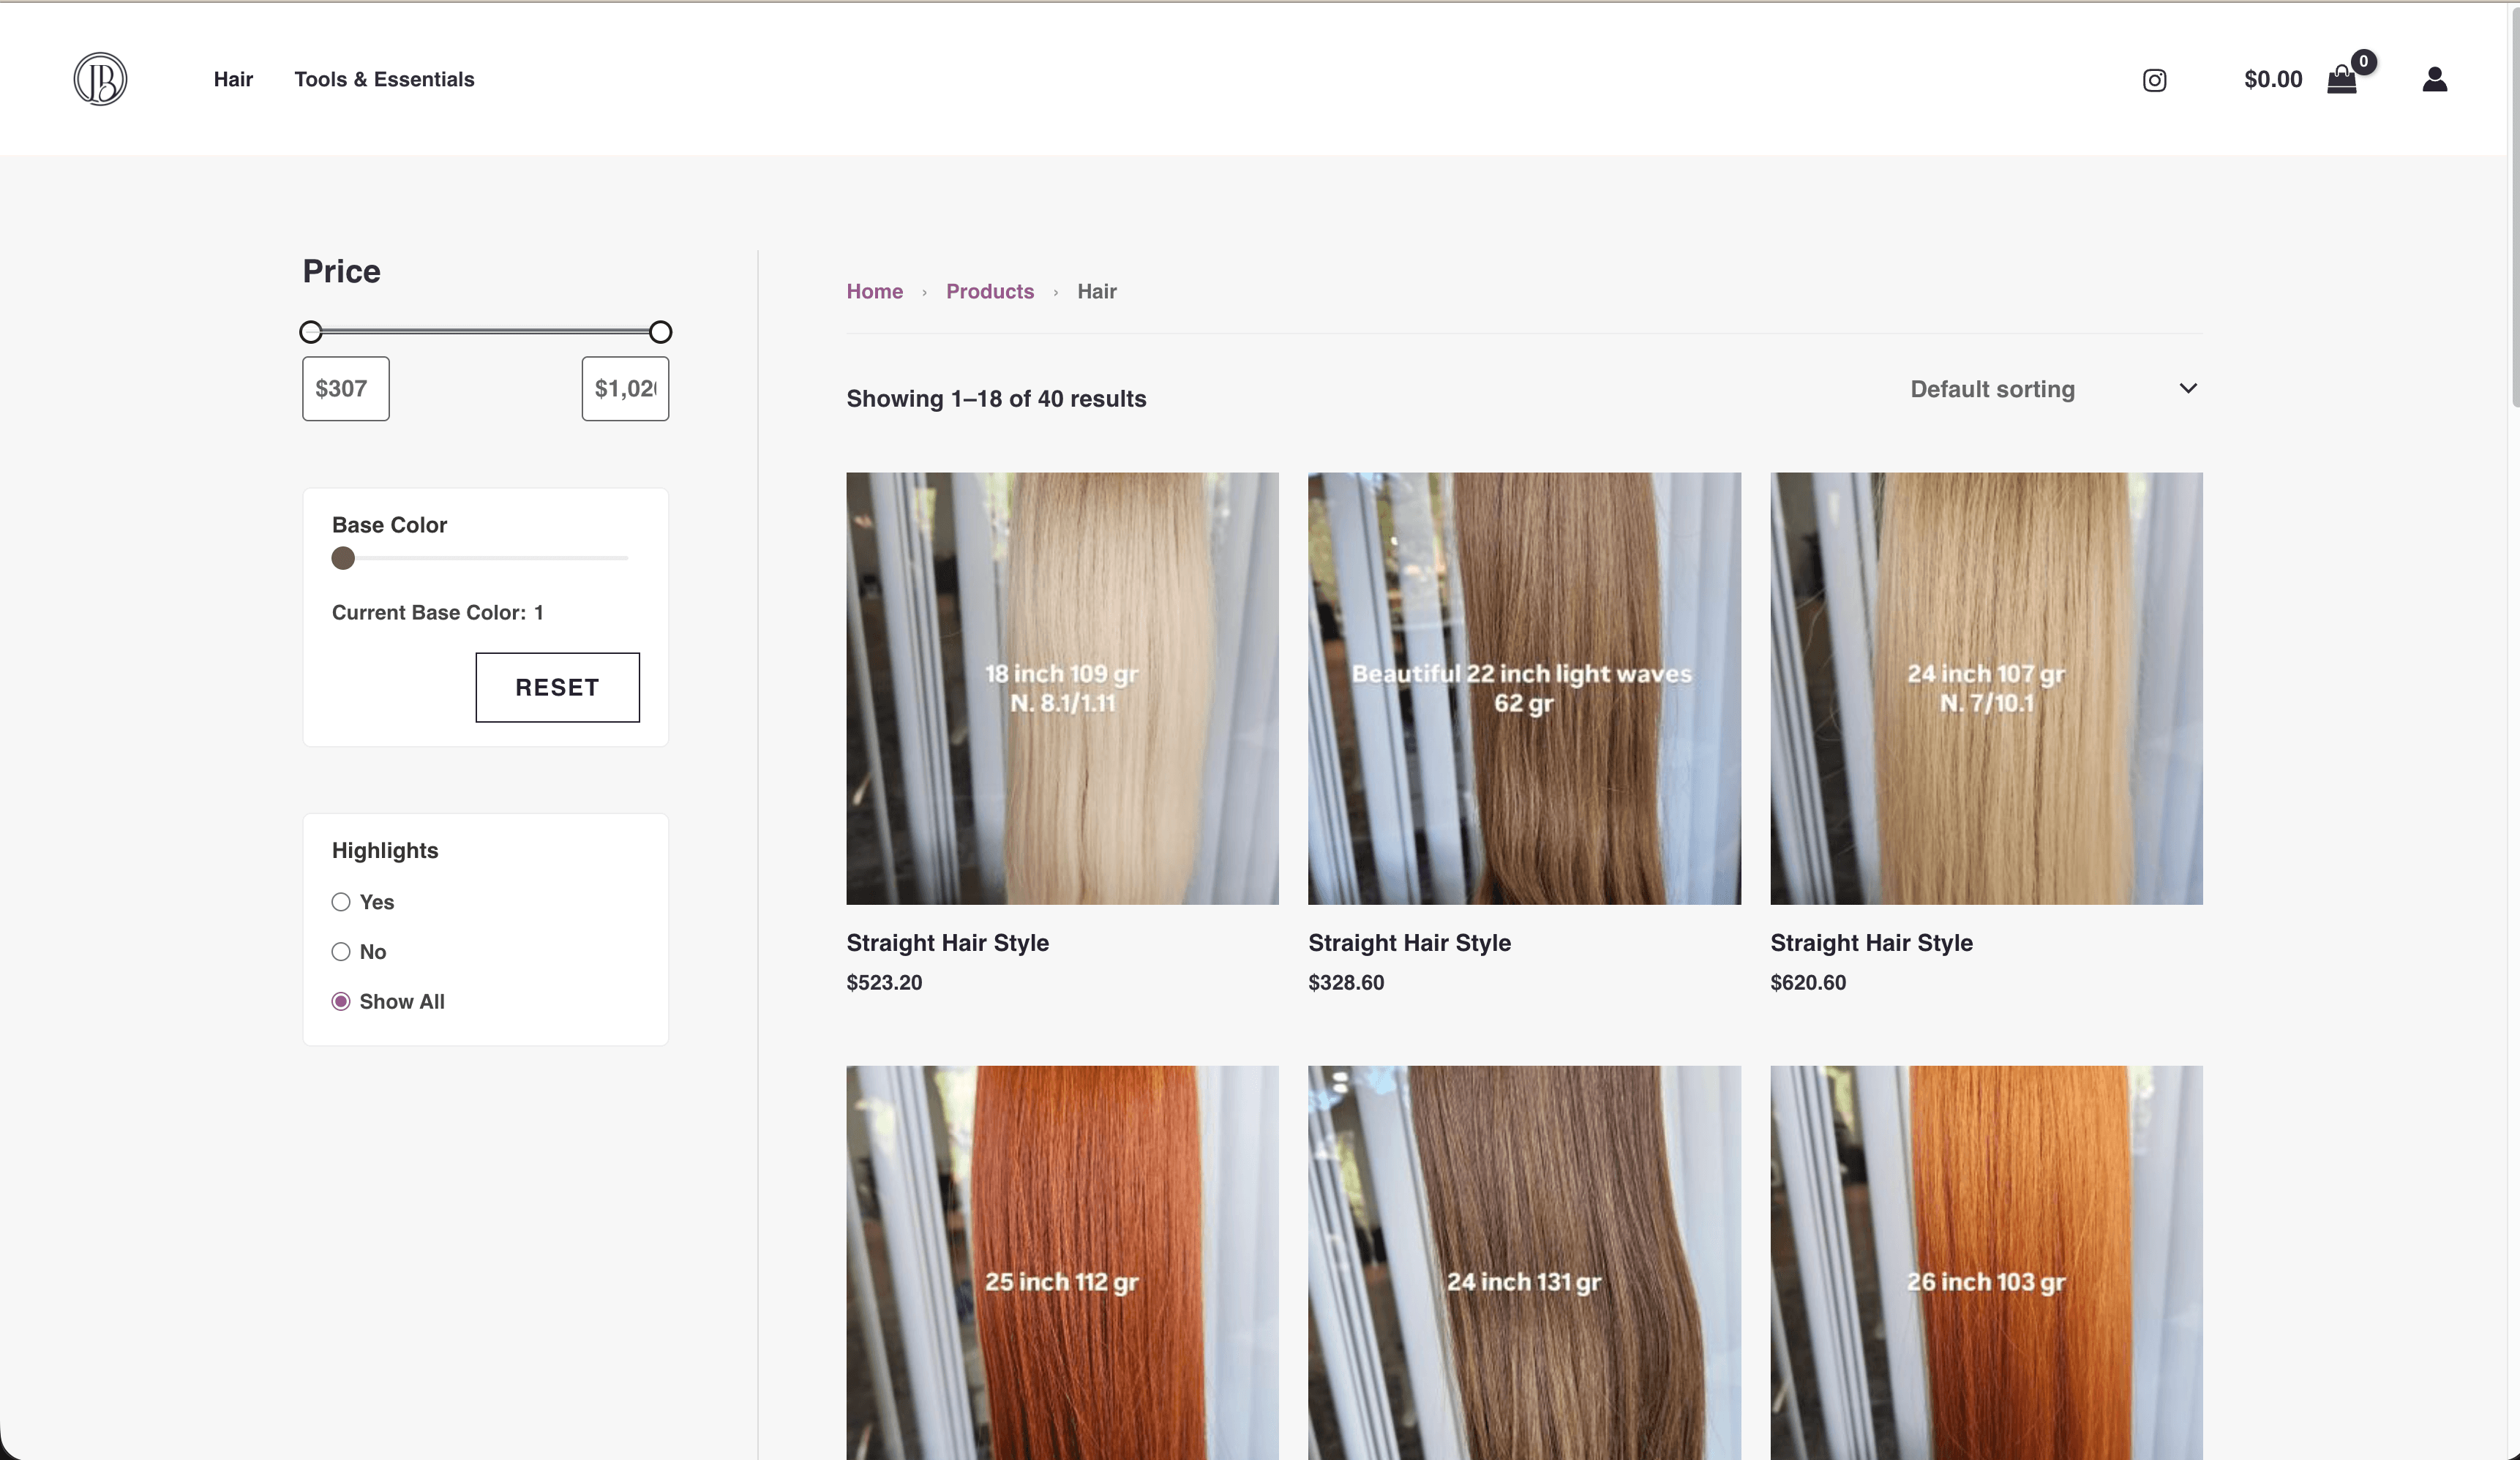View the 24 inch 131 gr product photo

(x=1524, y=1280)
